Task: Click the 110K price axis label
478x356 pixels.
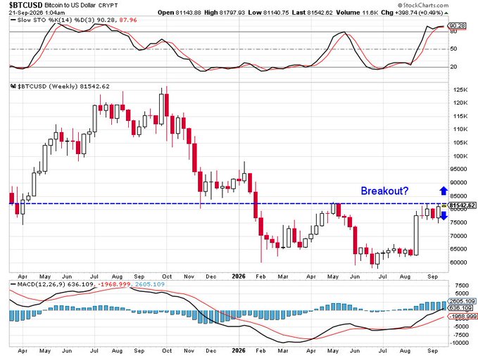Action: click(460, 129)
